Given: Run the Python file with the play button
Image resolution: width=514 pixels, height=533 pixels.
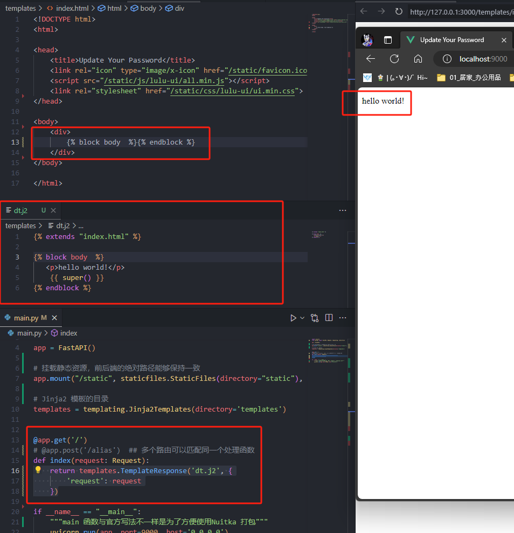Looking at the screenshot, I should pos(293,318).
